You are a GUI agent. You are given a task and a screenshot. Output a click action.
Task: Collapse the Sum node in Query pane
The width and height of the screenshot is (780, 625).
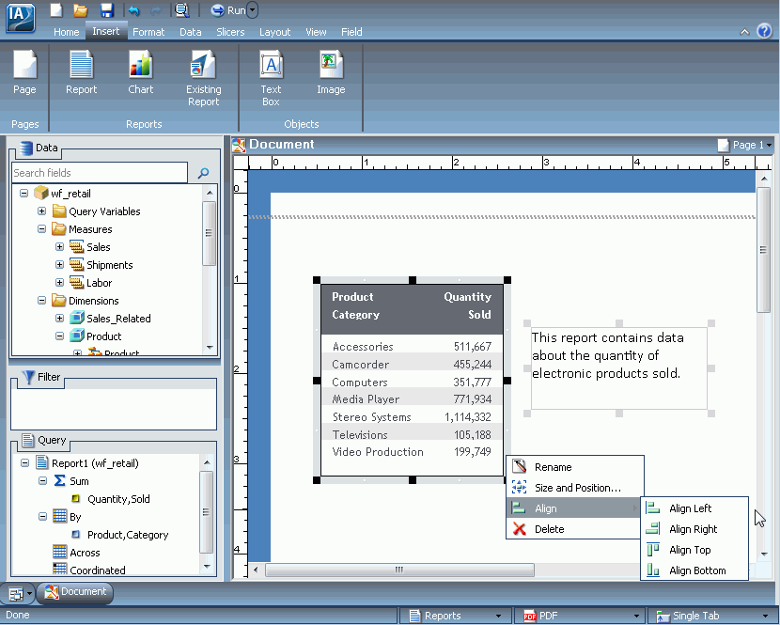coord(43,481)
